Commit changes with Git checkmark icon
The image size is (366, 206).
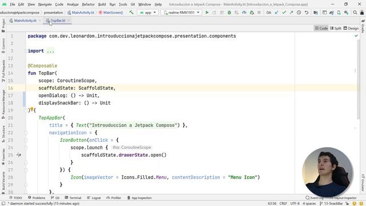[x=284, y=13]
